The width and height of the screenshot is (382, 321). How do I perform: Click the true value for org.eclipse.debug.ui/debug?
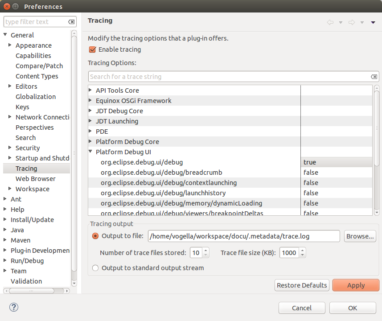(336, 162)
